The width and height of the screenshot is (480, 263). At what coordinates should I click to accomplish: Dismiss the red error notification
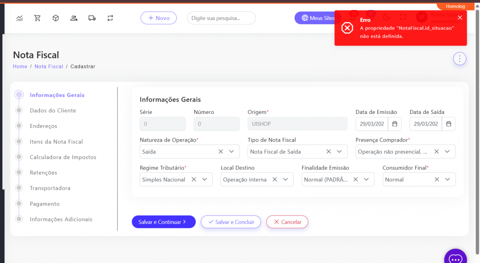tap(460, 18)
